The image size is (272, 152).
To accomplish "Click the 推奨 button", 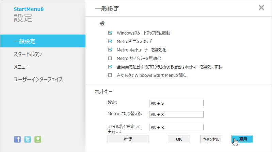I will 128,139.
